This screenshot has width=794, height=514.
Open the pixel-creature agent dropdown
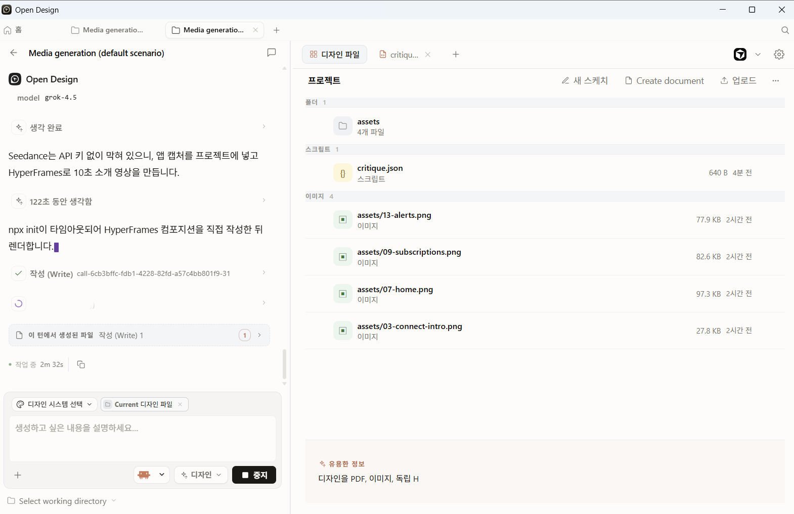(x=152, y=475)
